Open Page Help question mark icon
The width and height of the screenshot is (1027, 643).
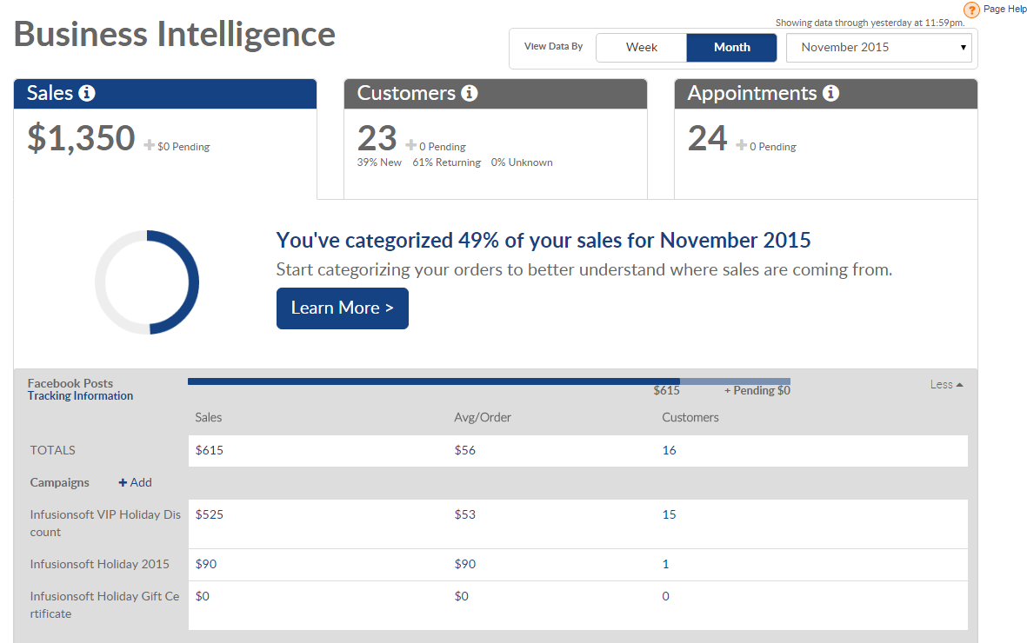click(x=972, y=10)
